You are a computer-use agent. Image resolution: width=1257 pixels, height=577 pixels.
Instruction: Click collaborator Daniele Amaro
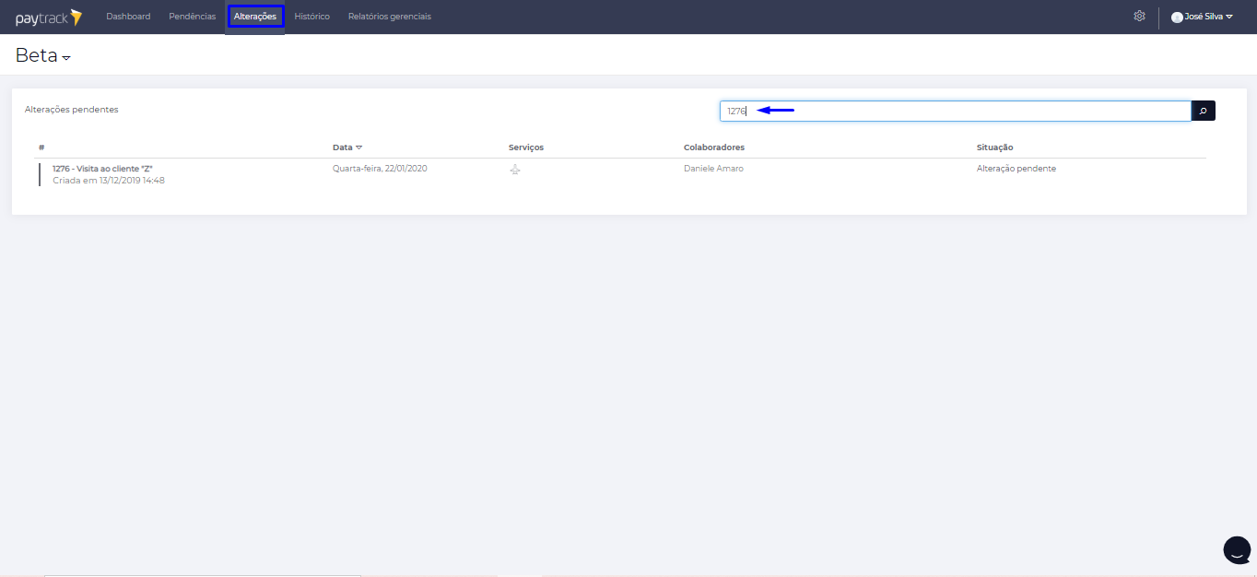tap(713, 169)
